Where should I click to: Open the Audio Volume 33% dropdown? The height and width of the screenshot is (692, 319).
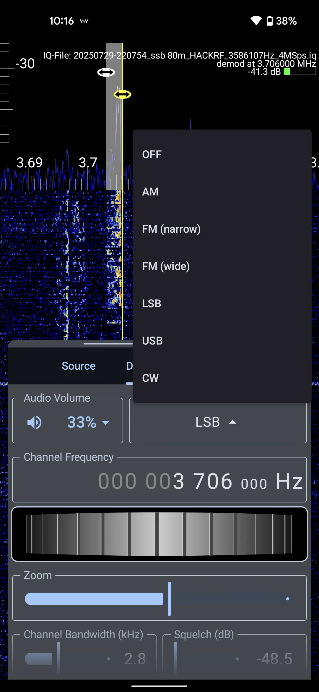click(88, 422)
